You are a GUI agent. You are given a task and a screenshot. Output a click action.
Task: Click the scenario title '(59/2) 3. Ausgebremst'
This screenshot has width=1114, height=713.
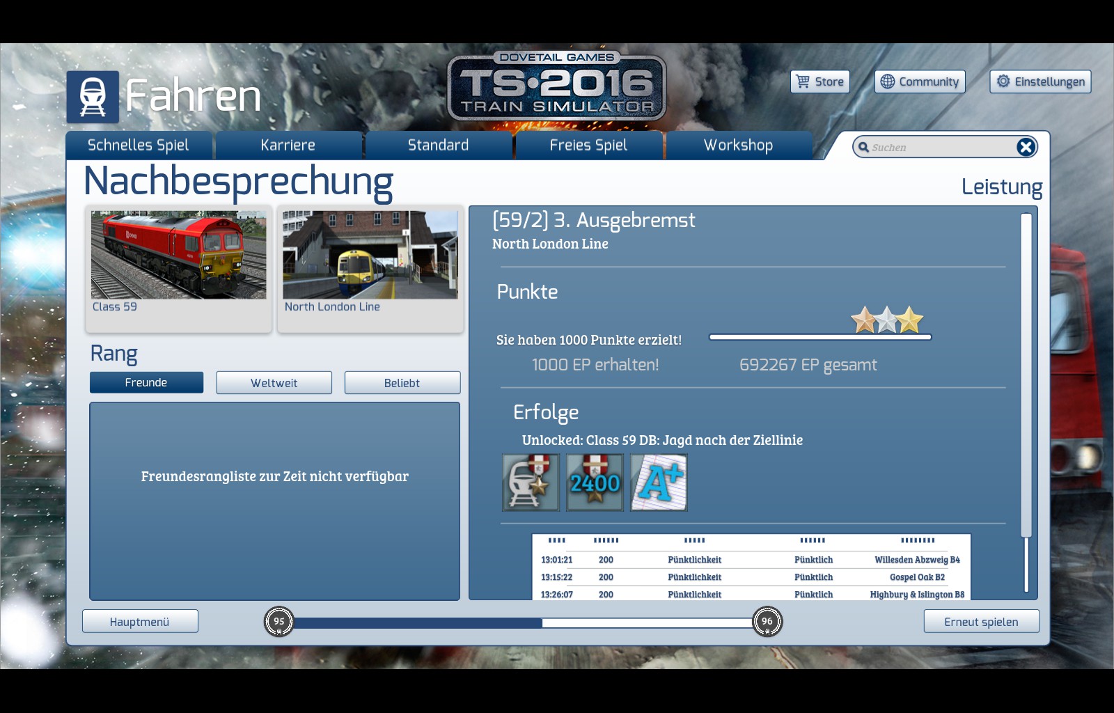pos(594,220)
